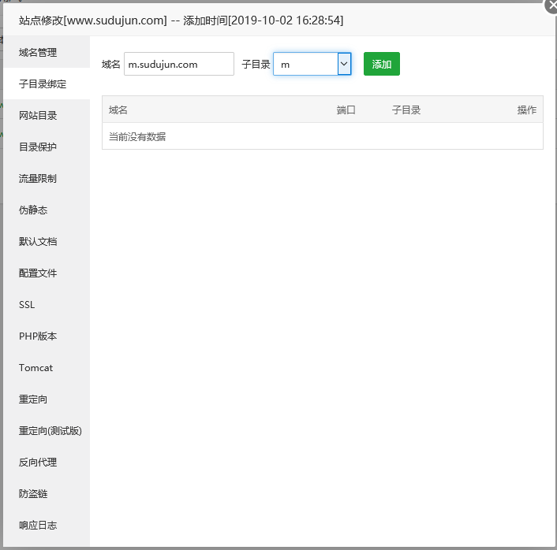Open 防盗链 section
The image size is (557, 550).
tap(33, 494)
